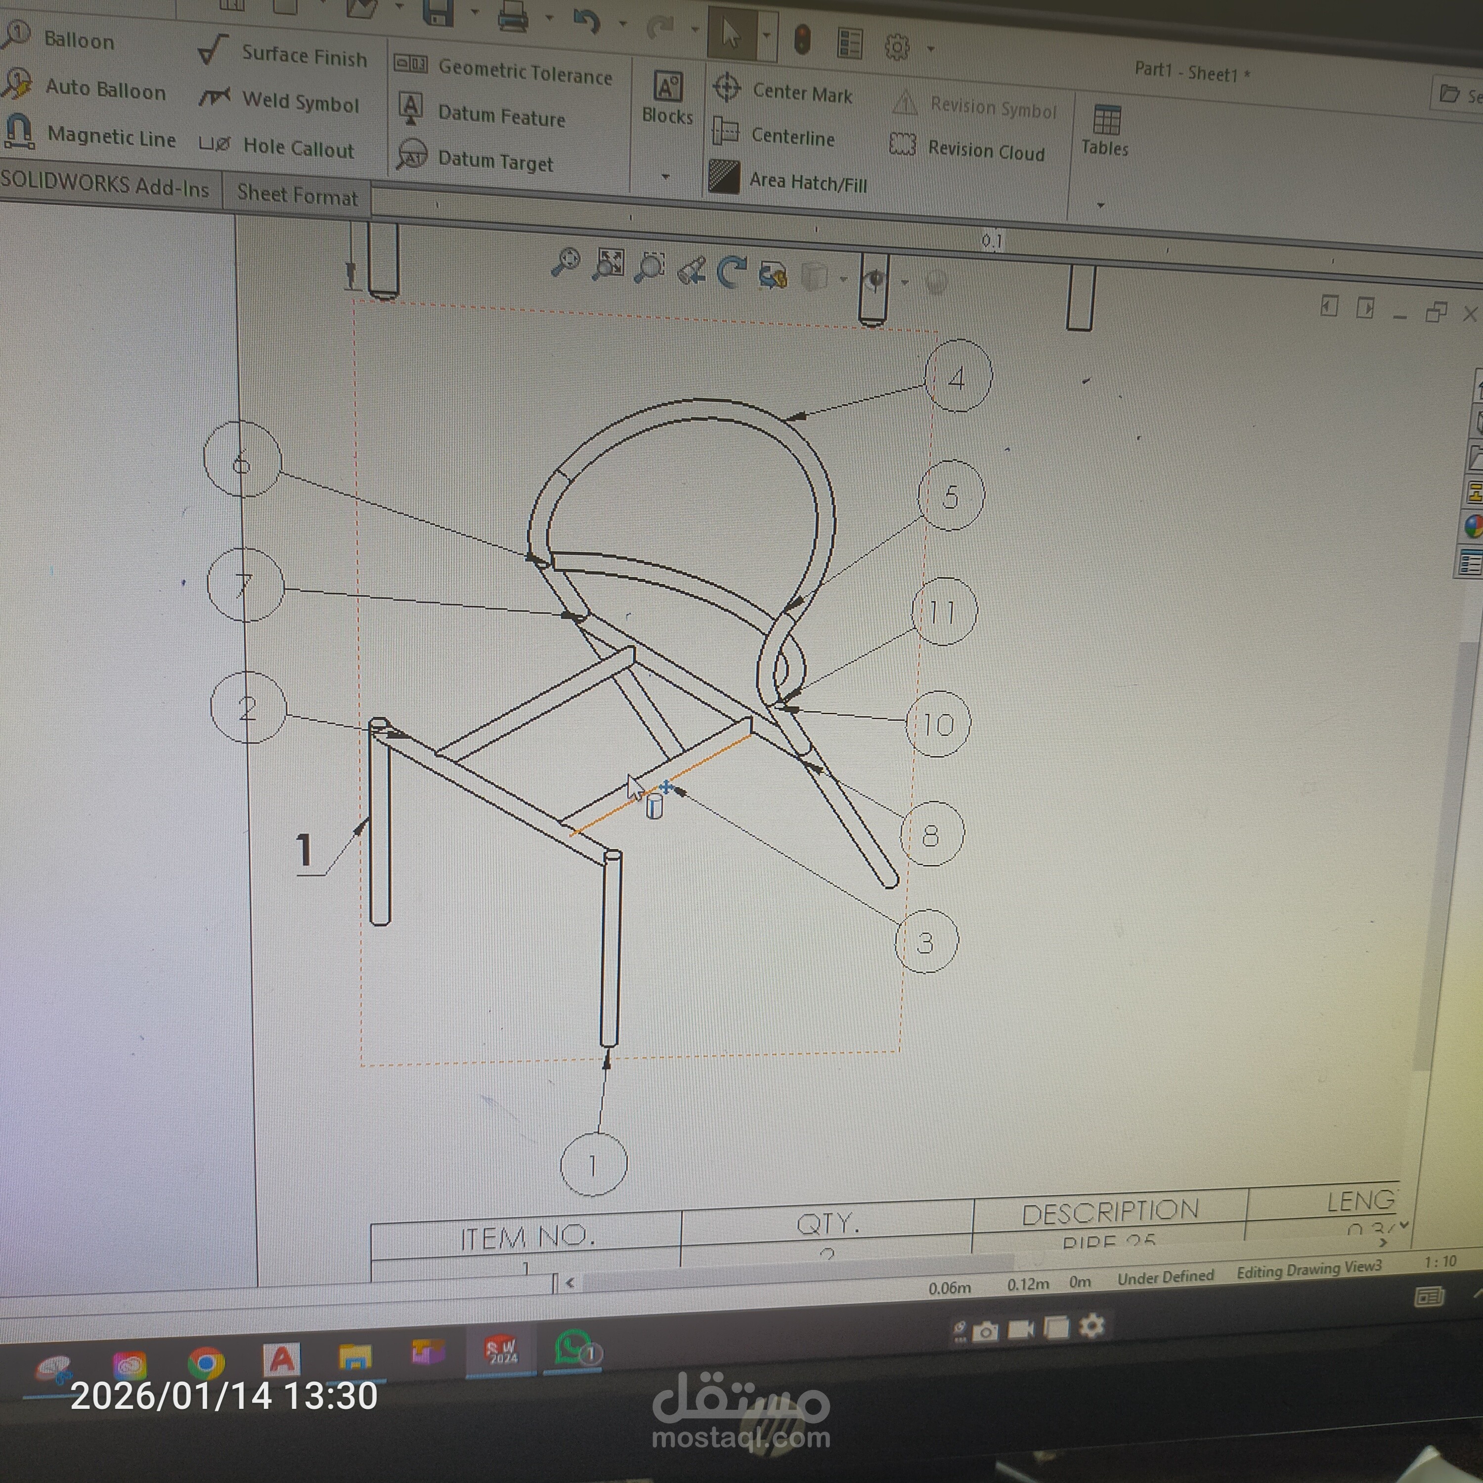Viewport: 1483px width, 1483px height.
Task: Open the Undo history dropdown arrow
Action: pyautogui.click(x=622, y=24)
